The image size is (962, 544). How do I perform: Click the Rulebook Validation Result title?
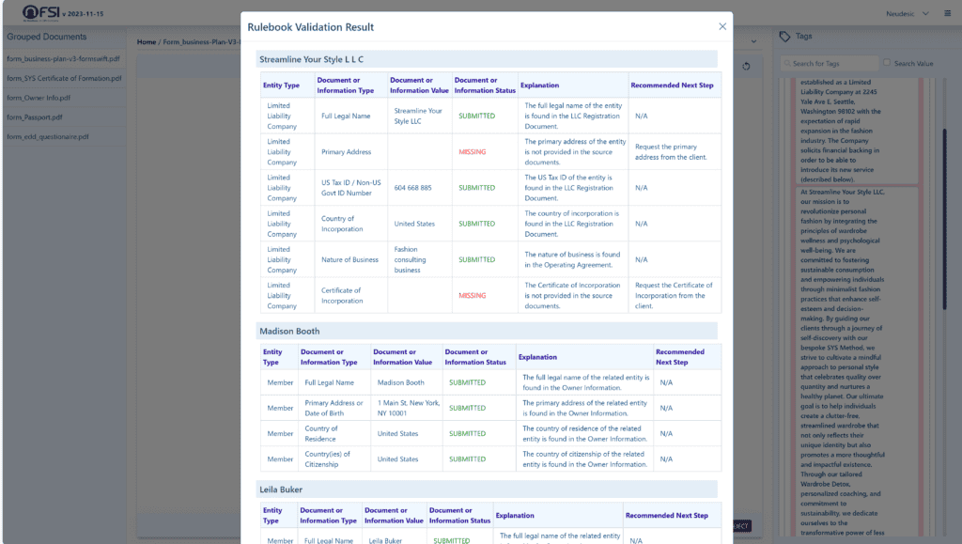point(310,27)
